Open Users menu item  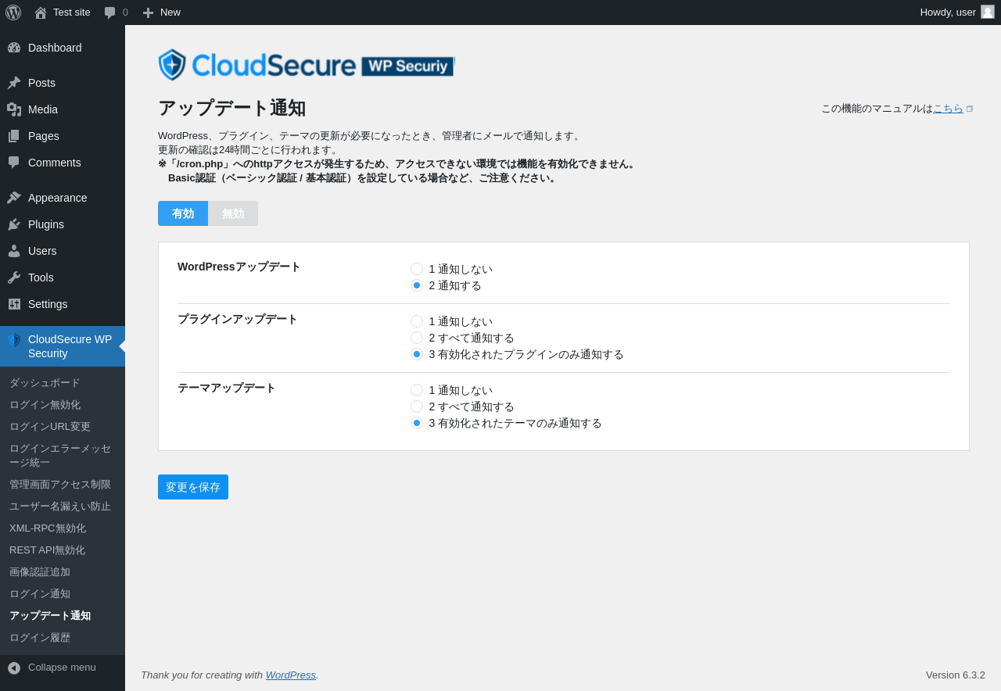coord(63,251)
